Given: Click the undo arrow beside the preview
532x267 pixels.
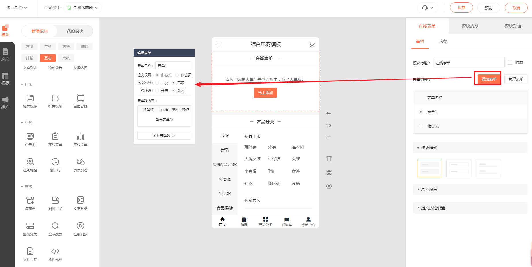Looking at the screenshot, I should tap(329, 125).
